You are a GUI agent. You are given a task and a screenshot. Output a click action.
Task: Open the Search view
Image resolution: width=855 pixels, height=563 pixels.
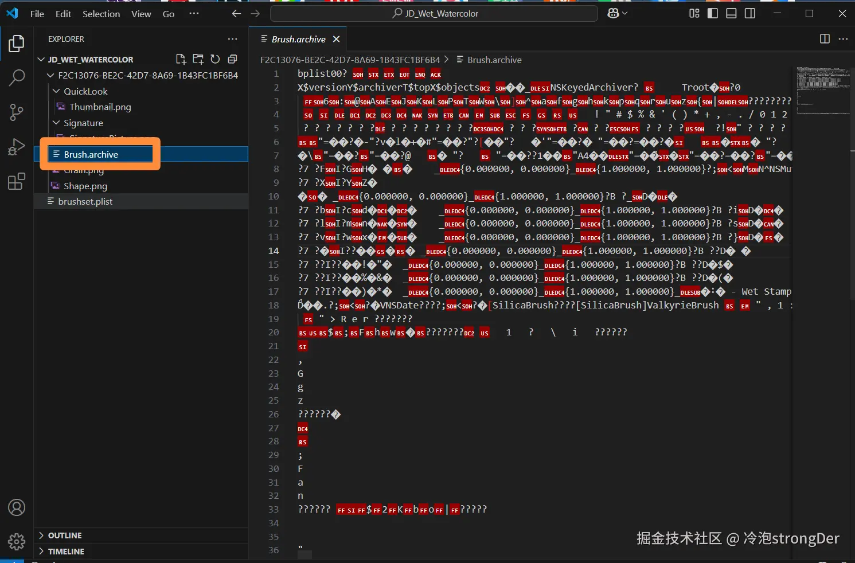tap(17, 77)
